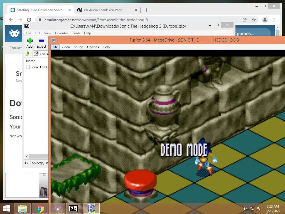Close the VB-Audio tab

click(x=136, y=10)
